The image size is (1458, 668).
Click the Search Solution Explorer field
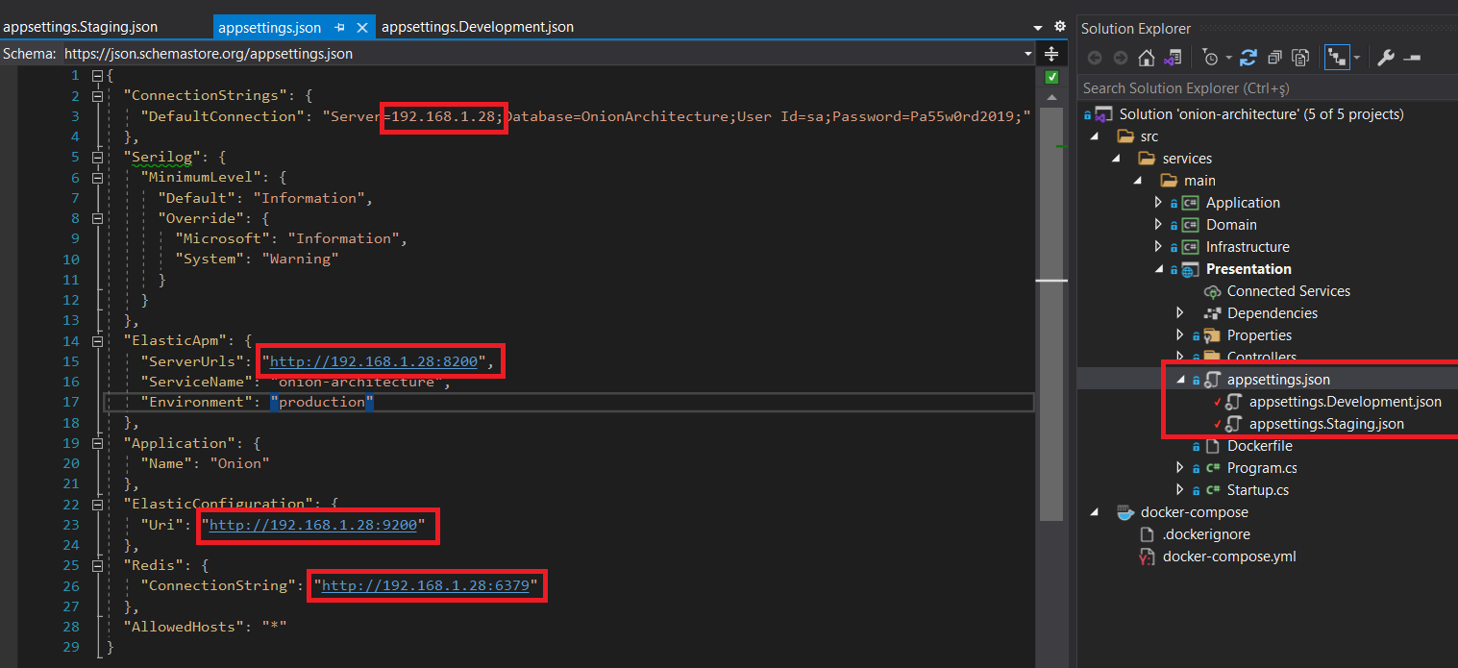pos(1268,88)
